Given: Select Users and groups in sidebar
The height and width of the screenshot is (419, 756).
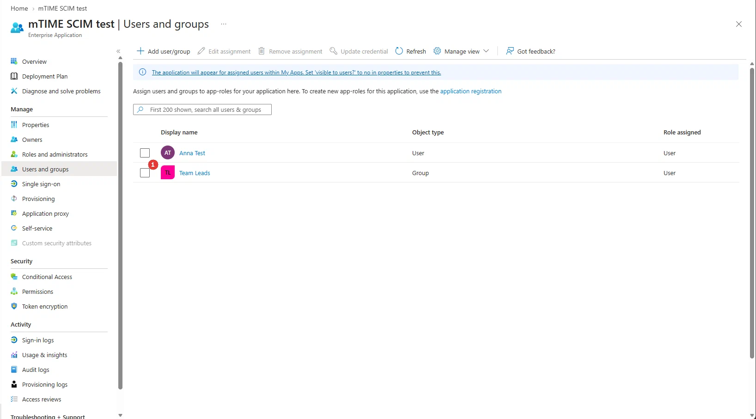Looking at the screenshot, I should pyautogui.click(x=59, y=169).
